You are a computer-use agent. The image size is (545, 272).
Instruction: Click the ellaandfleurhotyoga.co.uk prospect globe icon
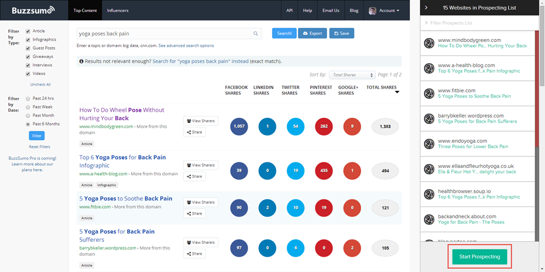(x=429, y=169)
